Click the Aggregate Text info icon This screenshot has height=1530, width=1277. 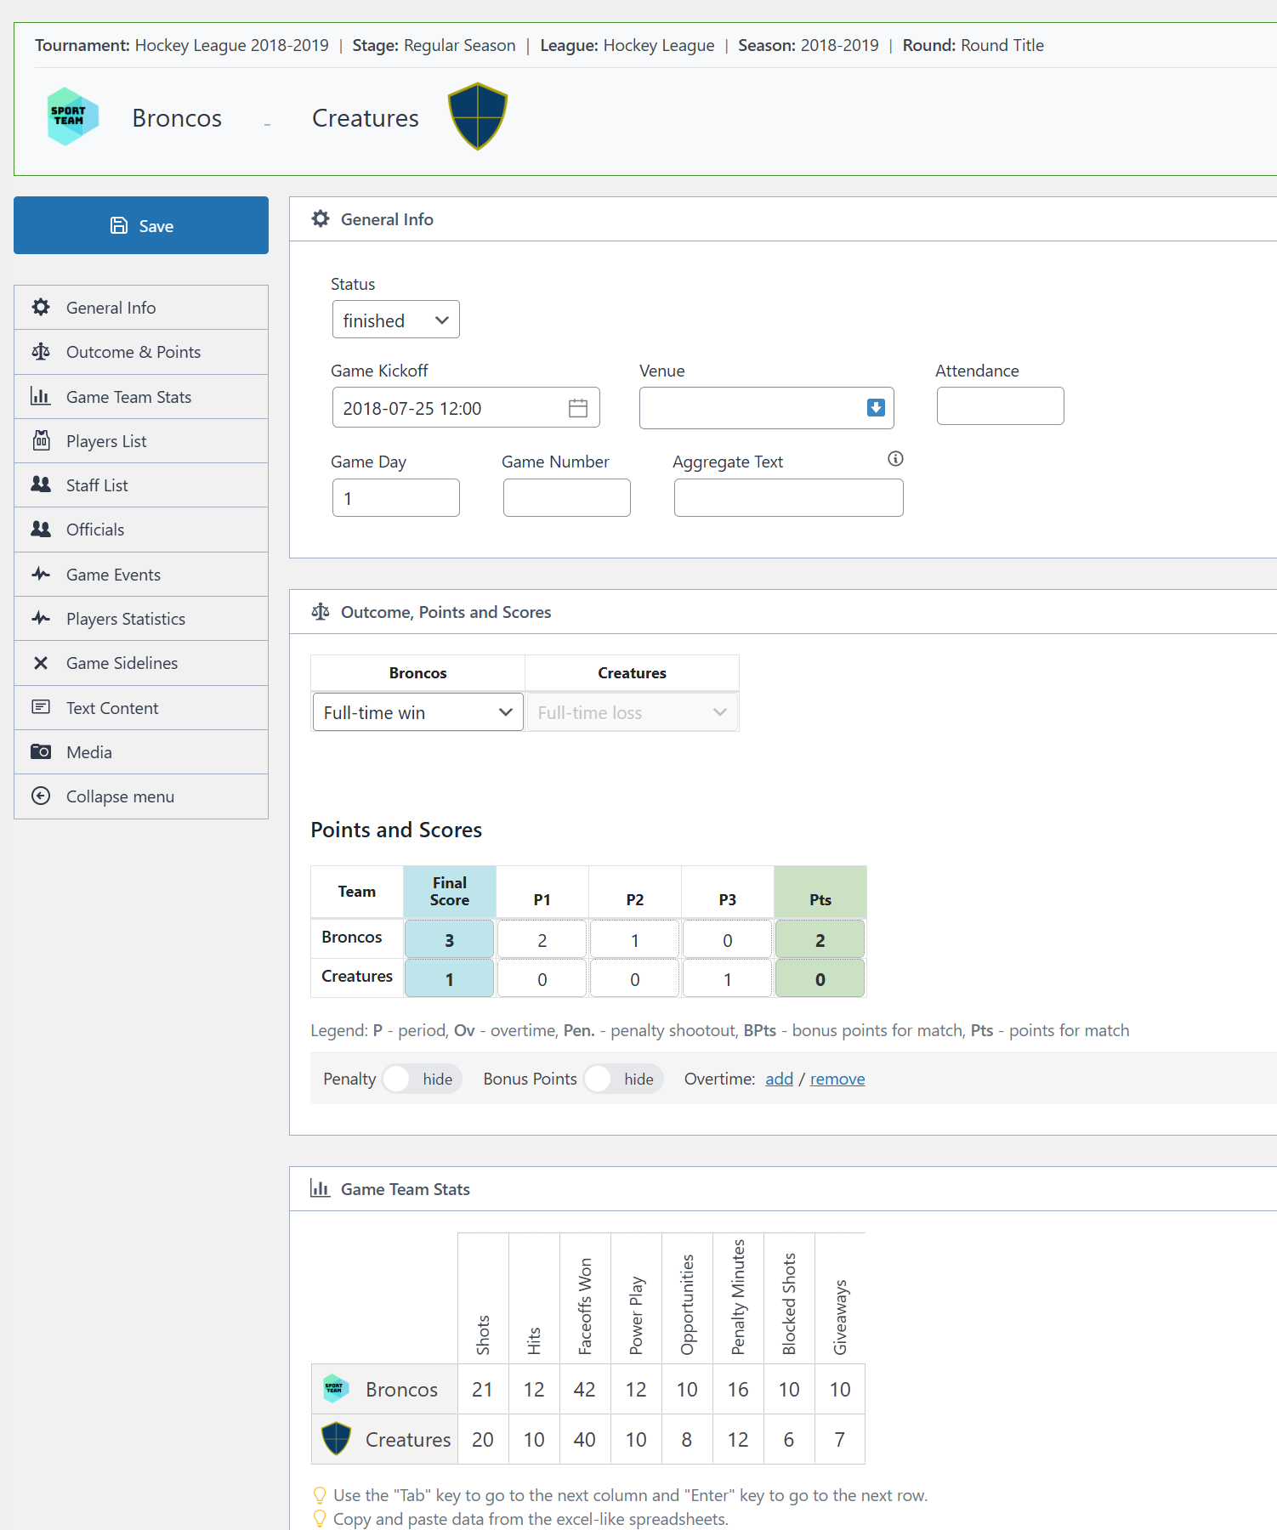(895, 459)
